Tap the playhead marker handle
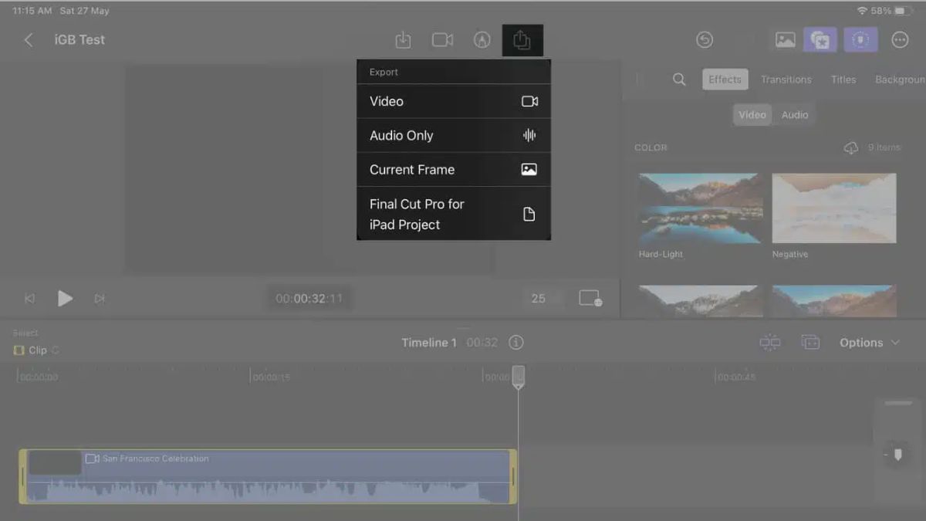This screenshot has height=521, width=926. (x=519, y=377)
